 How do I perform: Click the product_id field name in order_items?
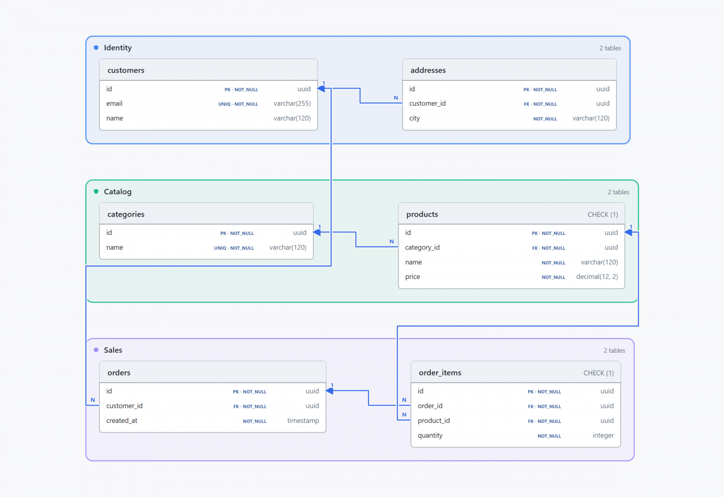click(x=433, y=421)
